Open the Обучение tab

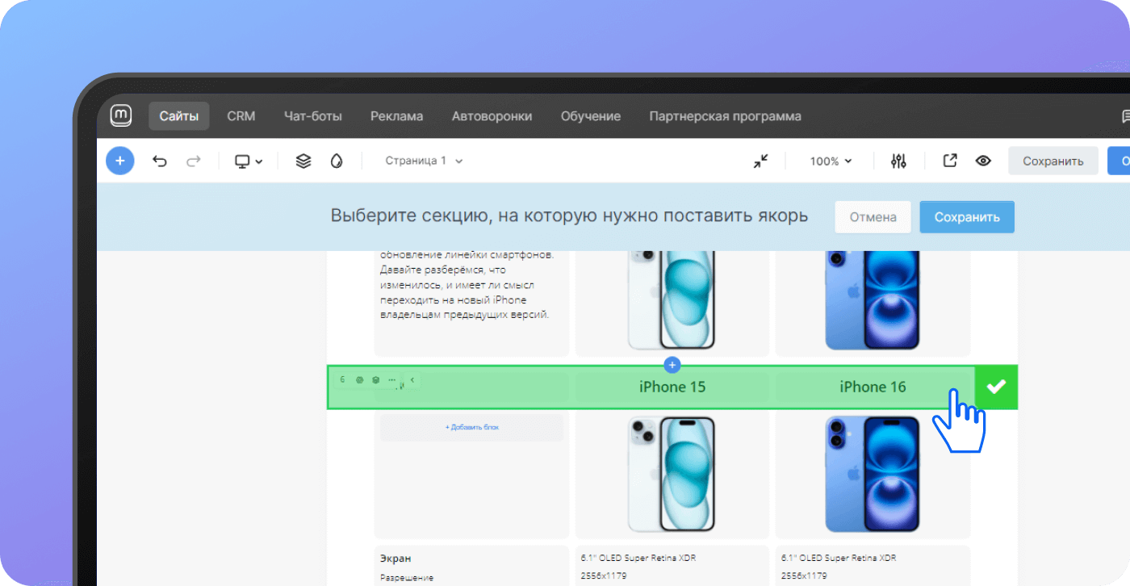point(591,116)
